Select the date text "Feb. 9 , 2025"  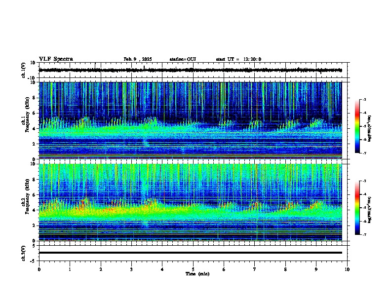[138, 59]
